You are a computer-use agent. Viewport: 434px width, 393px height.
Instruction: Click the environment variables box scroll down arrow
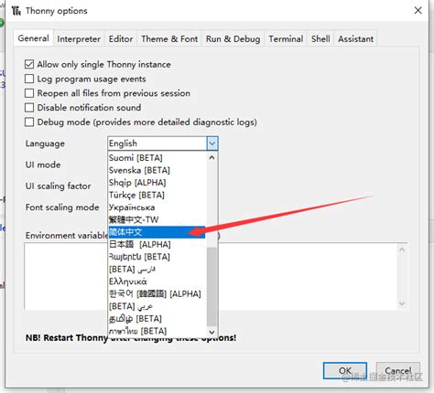tap(402, 303)
